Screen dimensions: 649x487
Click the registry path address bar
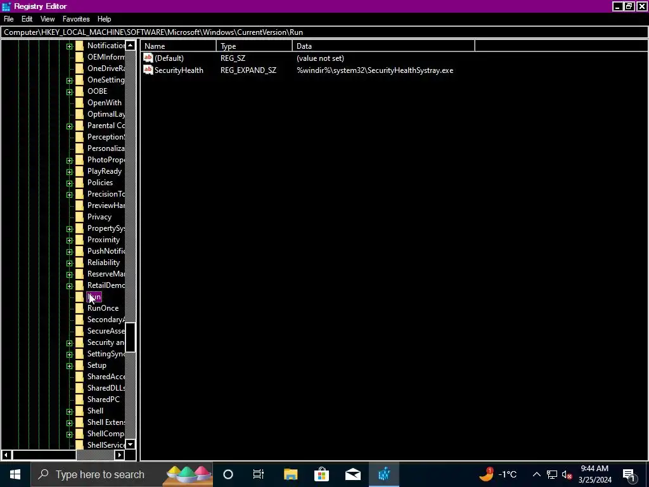point(324,32)
